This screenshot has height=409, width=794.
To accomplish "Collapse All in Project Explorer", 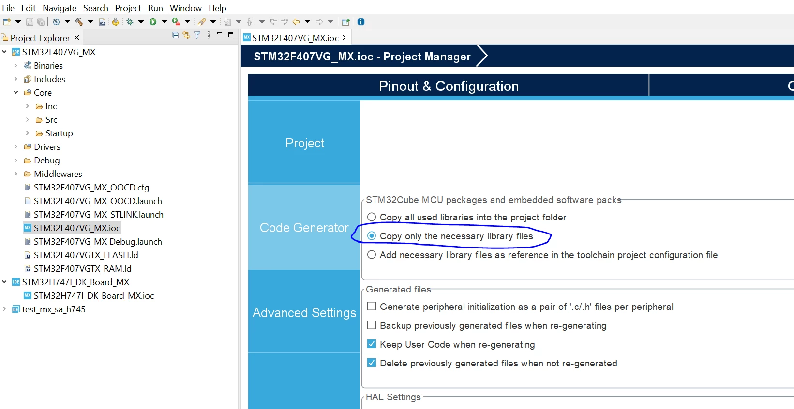I will [175, 35].
